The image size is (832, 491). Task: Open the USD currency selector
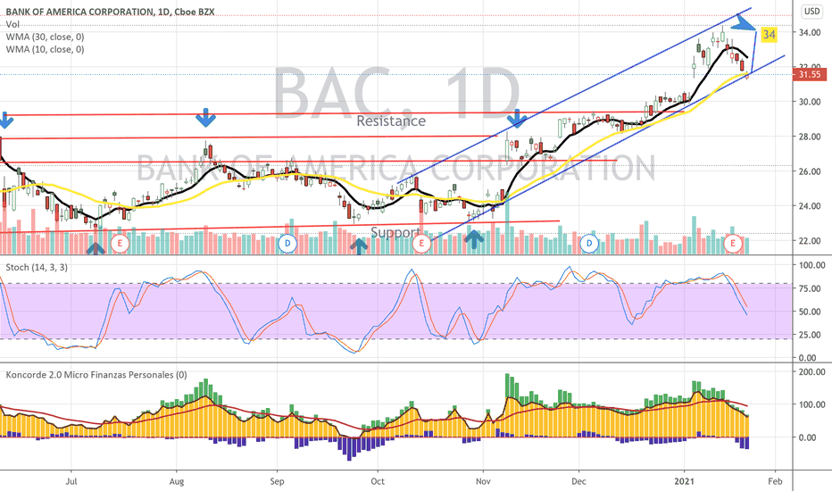(x=811, y=11)
